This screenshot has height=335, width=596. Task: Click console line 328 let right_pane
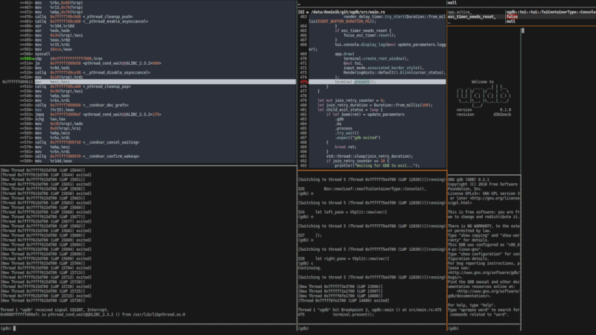pyautogui.click(x=343, y=259)
